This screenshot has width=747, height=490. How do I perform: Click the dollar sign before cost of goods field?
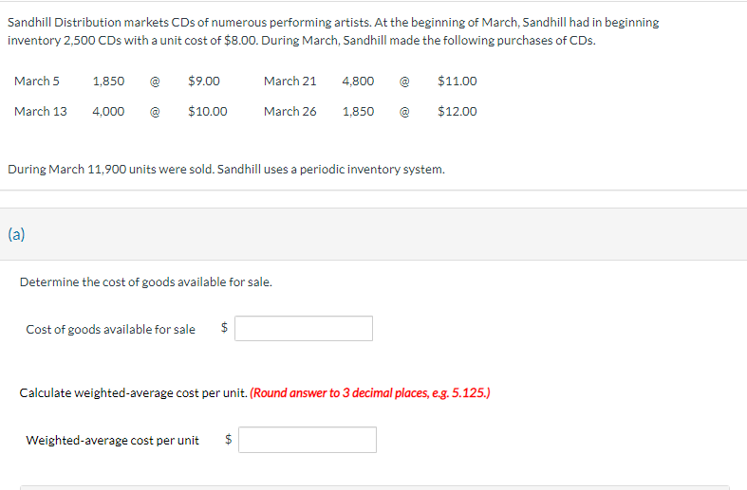pyautogui.click(x=224, y=327)
